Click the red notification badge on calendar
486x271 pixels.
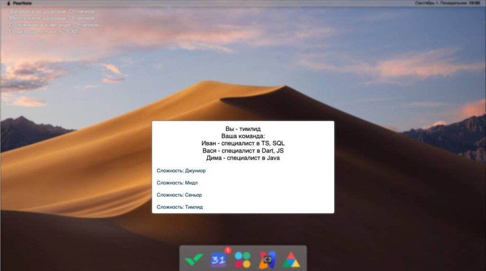point(228,250)
